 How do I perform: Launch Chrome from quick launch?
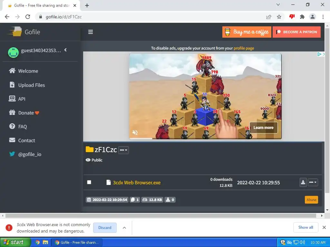coord(37,242)
